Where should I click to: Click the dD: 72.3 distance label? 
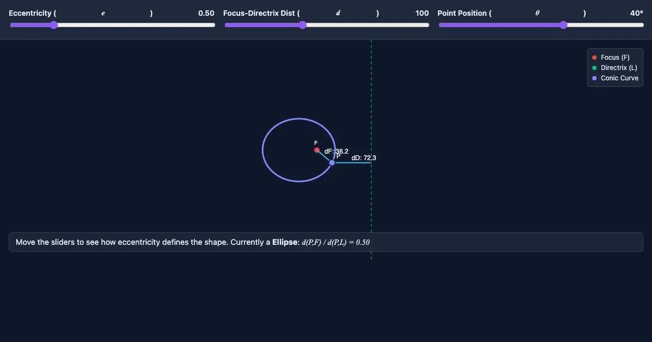coord(363,158)
